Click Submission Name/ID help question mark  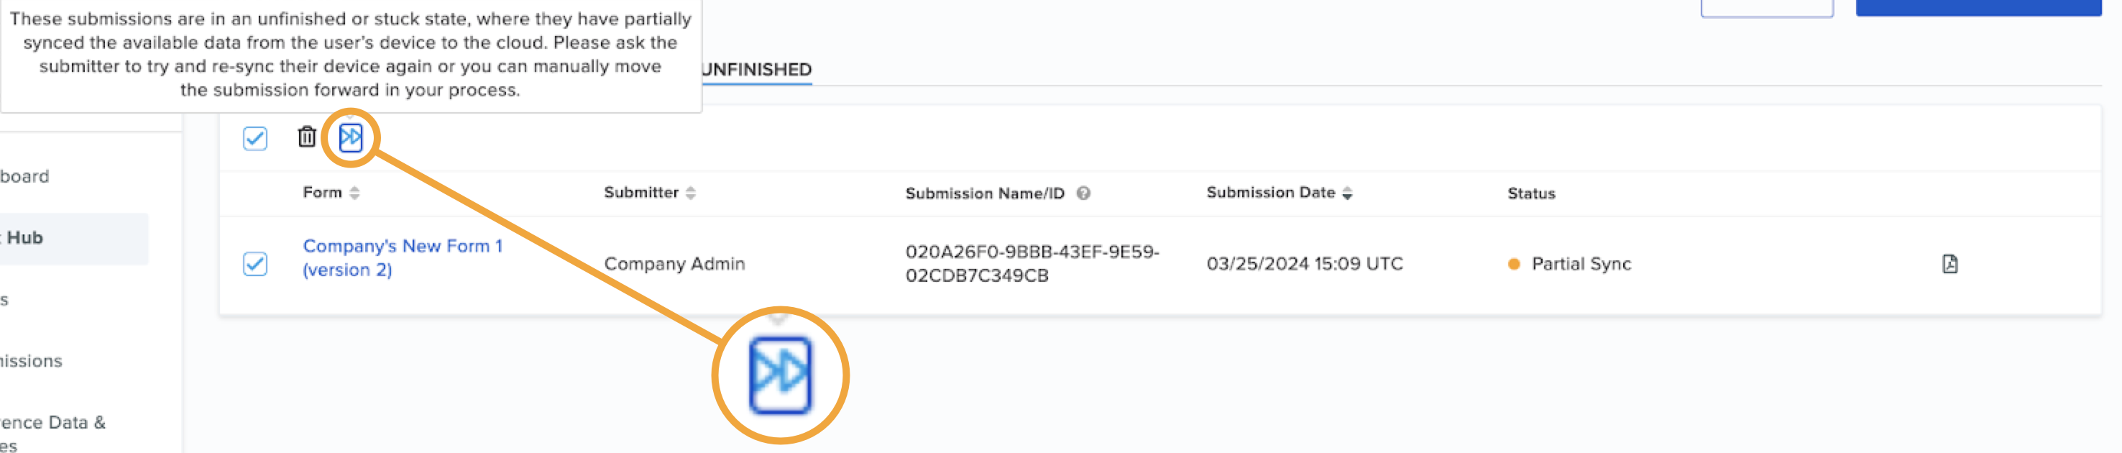pos(1083,193)
